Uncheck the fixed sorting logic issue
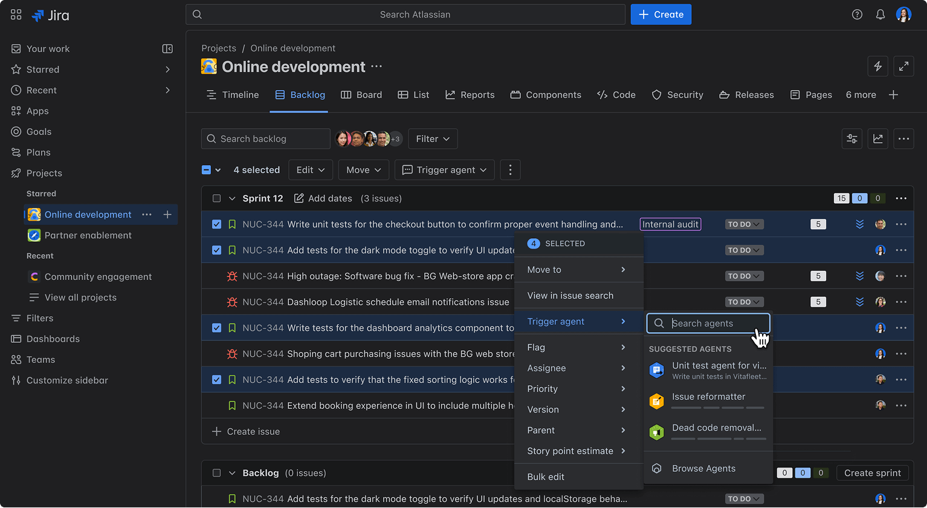This screenshot has height=508, width=927. (216, 380)
